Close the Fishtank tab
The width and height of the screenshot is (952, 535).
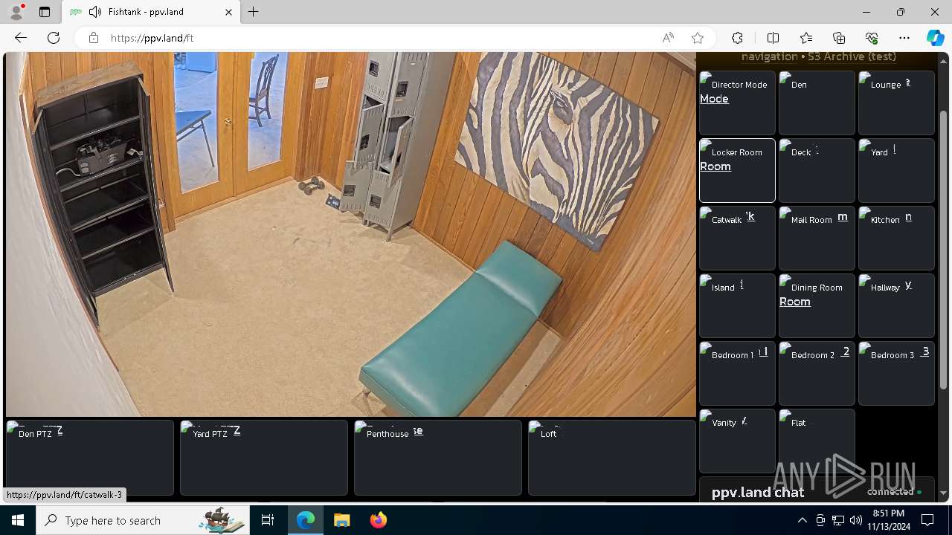(x=228, y=12)
